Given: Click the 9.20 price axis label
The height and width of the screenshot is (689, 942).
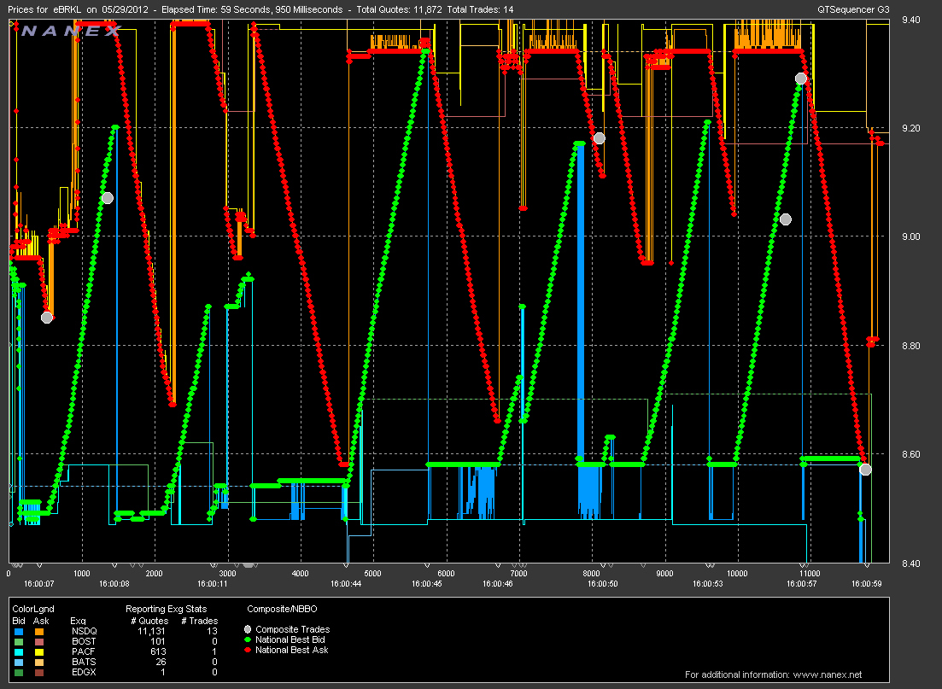Looking at the screenshot, I should pyautogui.click(x=912, y=129).
